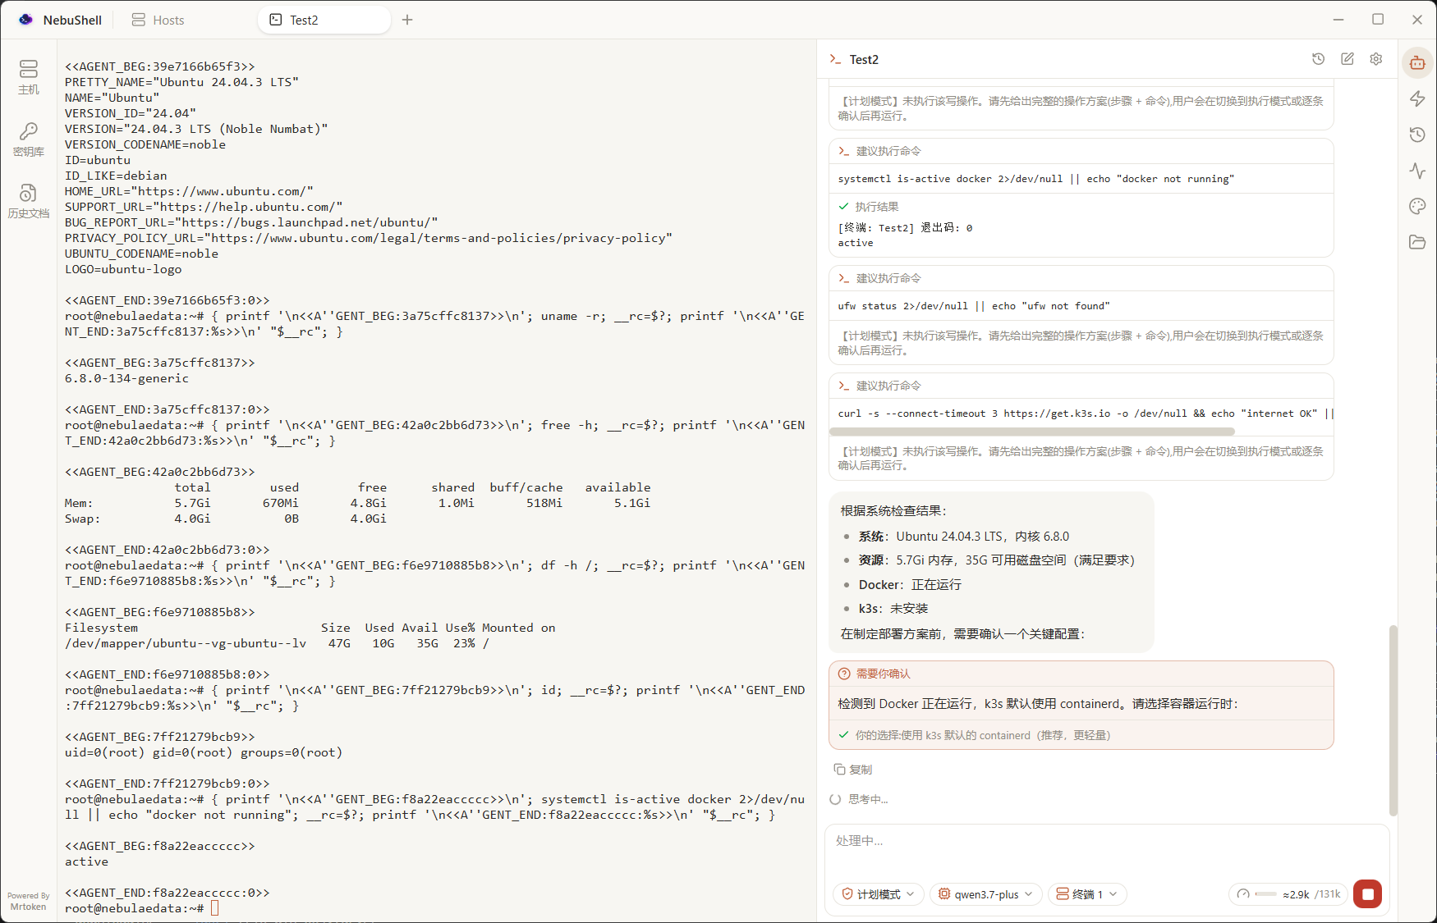Stop the running AI response

(1368, 894)
